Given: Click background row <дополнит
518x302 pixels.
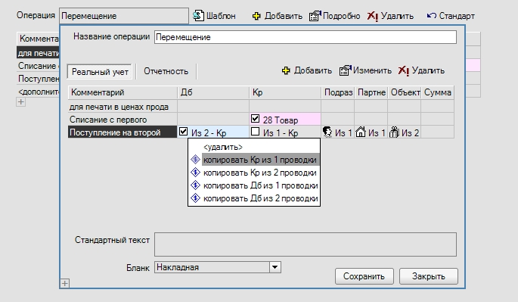Looking at the screenshot, I should [39, 92].
